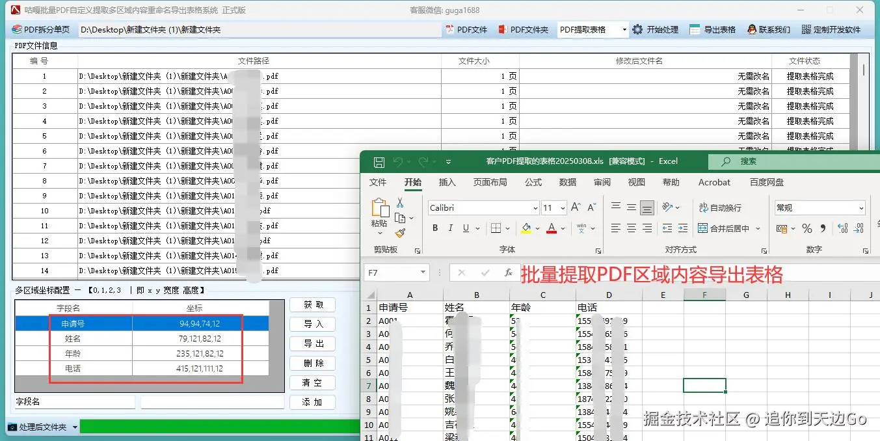880x441 pixels.
Task: Open the 插入 ribbon tab
Action: click(447, 182)
